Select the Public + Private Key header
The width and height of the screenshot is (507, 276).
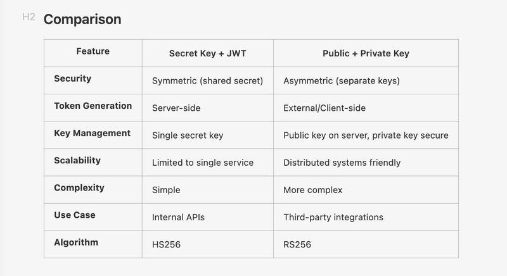click(366, 53)
